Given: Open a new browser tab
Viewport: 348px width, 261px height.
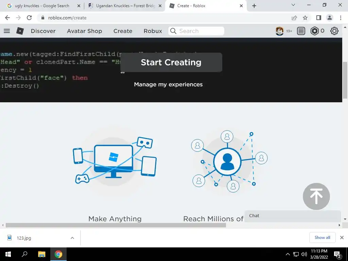Looking at the screenshot, I should point(254,6).
